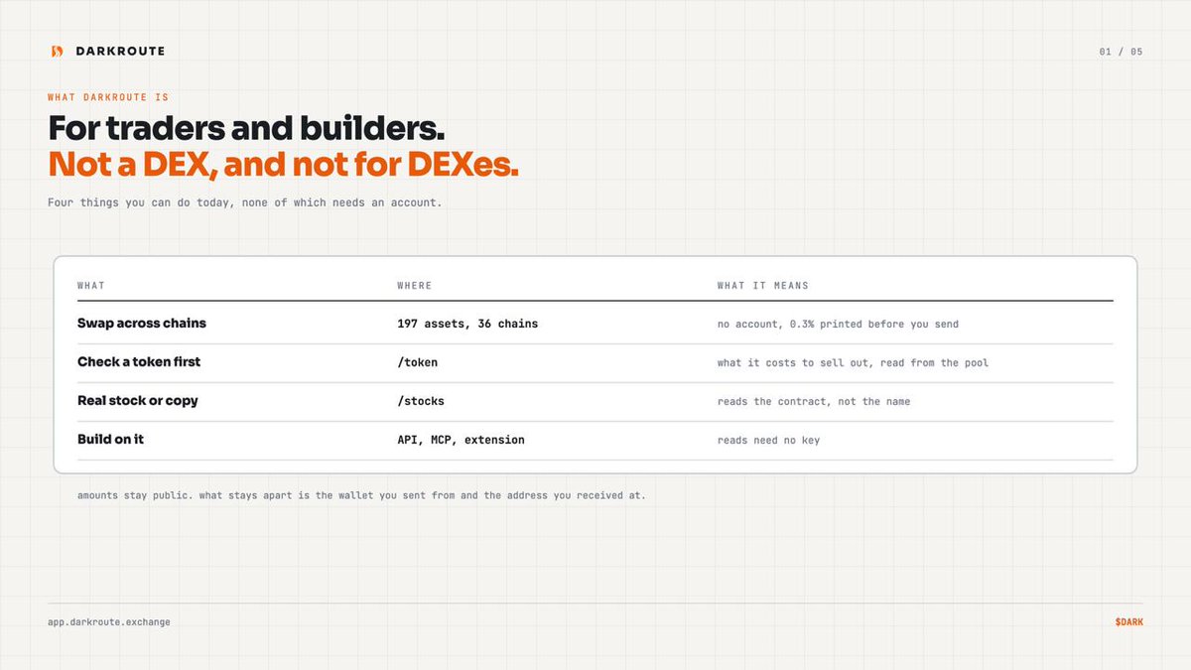Click the WHAT IT MEANS column header
This screenshot has width=1191, height=670.
tap(763, 286)
